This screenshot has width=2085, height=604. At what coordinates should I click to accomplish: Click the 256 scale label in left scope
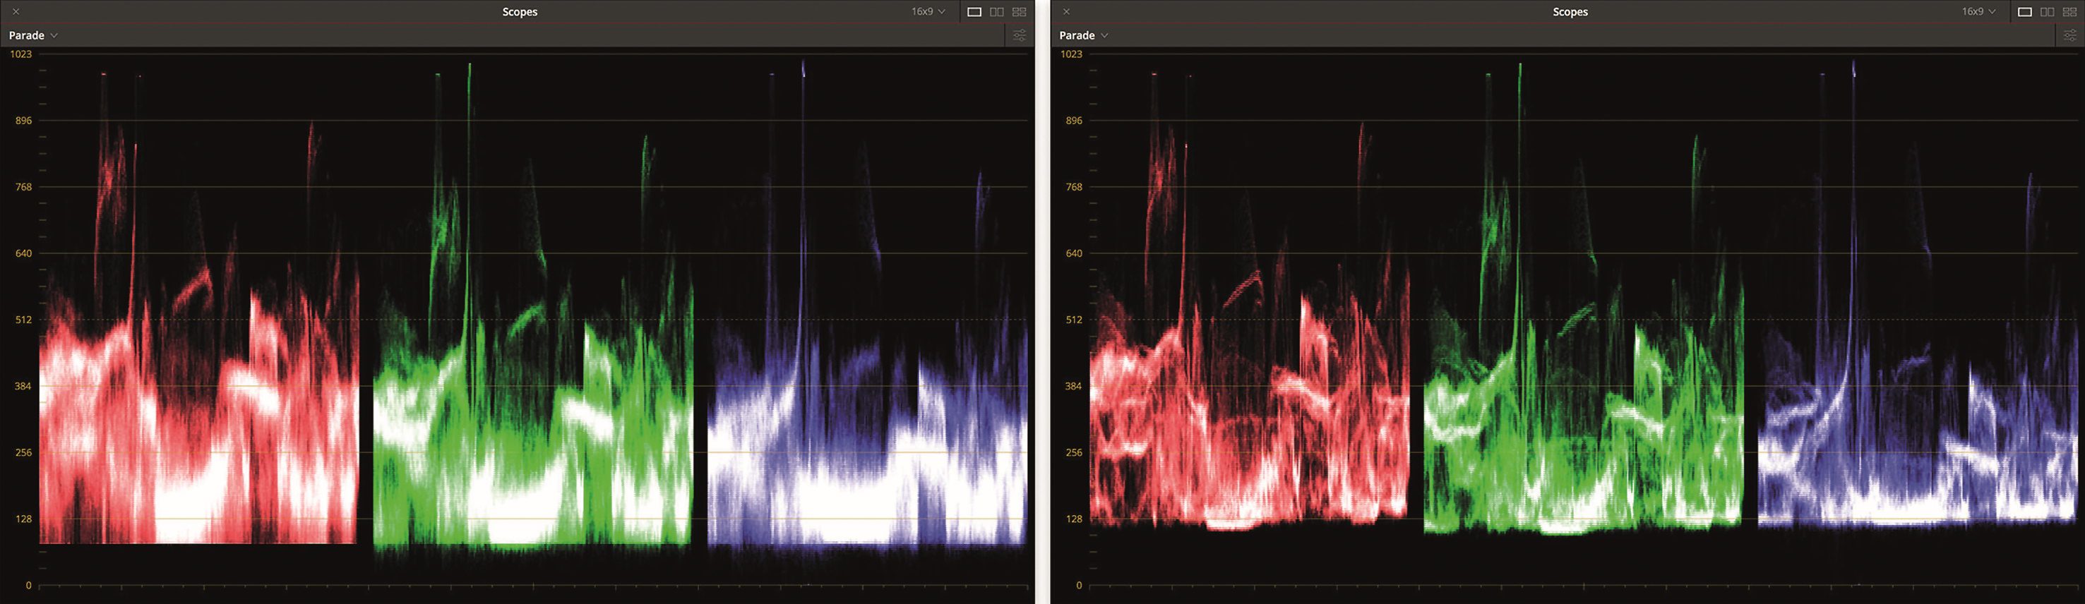(23, 452)
